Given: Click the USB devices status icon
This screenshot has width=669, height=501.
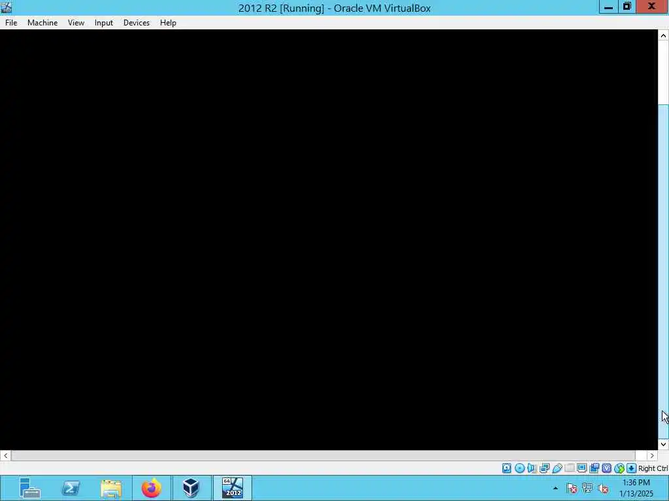Looking at the screenshot, I should coord(557,468).
